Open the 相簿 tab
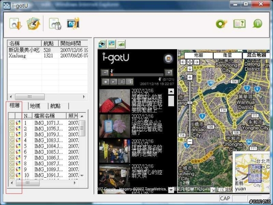Image resolution: width=273 pixels, height=205 pixels. (15, 105)
